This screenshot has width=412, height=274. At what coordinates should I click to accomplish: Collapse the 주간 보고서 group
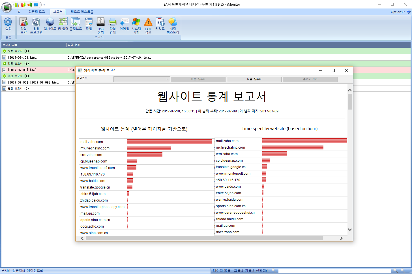click(x=5, y=76)
